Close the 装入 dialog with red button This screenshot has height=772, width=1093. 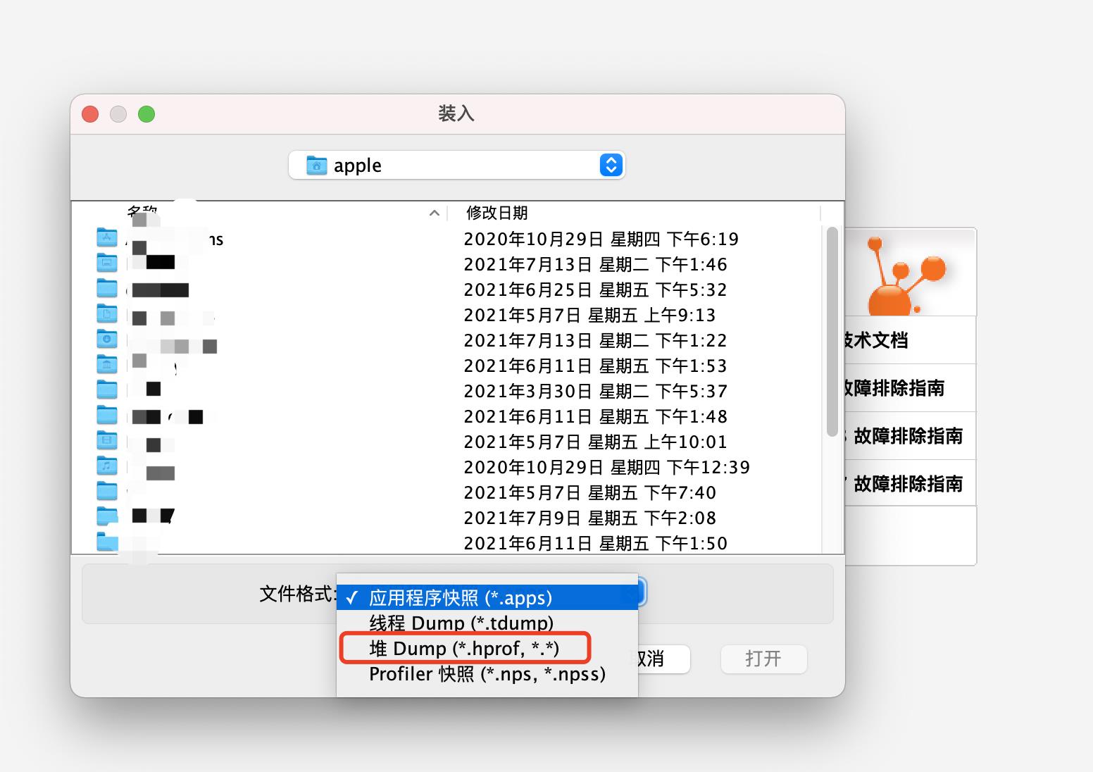point(90,114)
